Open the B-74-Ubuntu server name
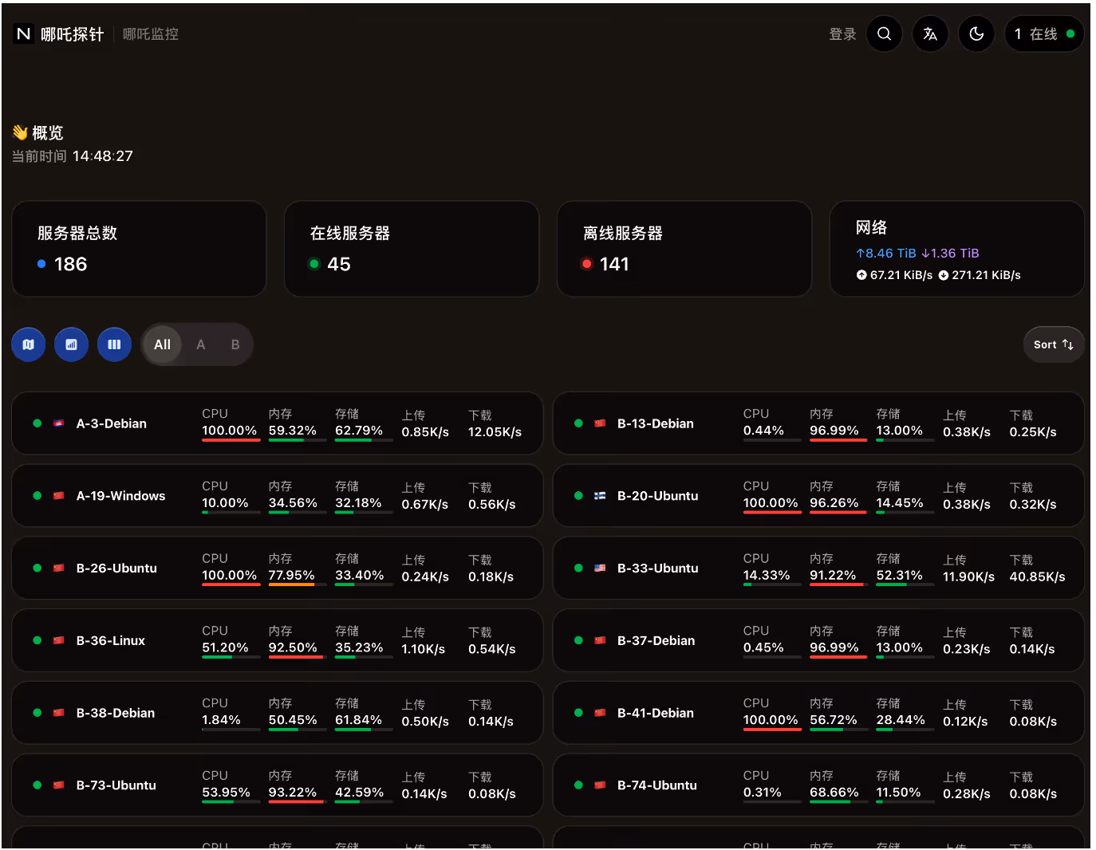Viewport: 1096px width, 850px height. coord(657,785)
